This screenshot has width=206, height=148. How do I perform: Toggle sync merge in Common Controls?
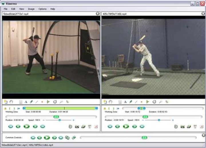click(x=68, y=138)
